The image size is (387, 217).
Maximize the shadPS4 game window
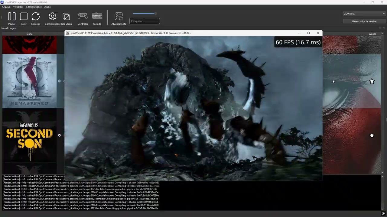click(308, 33)
